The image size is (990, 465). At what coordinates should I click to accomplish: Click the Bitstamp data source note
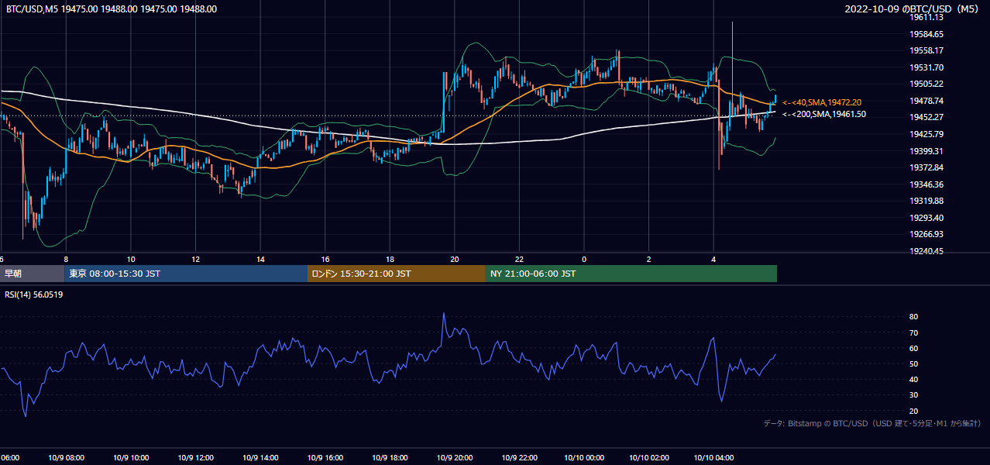[x=873, y=423]
